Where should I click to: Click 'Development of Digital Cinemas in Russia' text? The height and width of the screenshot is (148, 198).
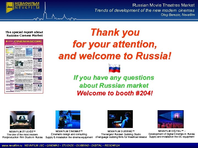pyautogui.click(x=172, y=134)
